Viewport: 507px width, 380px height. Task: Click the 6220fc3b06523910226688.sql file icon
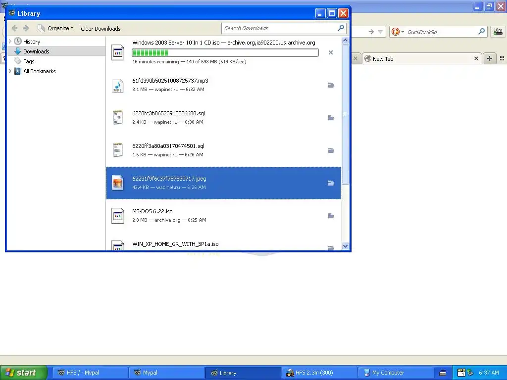[x=118, y=118]
